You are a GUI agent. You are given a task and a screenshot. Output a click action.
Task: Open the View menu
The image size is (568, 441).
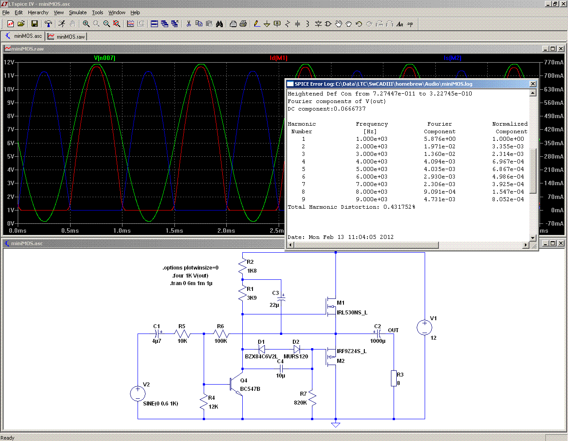tap(59, 12)
